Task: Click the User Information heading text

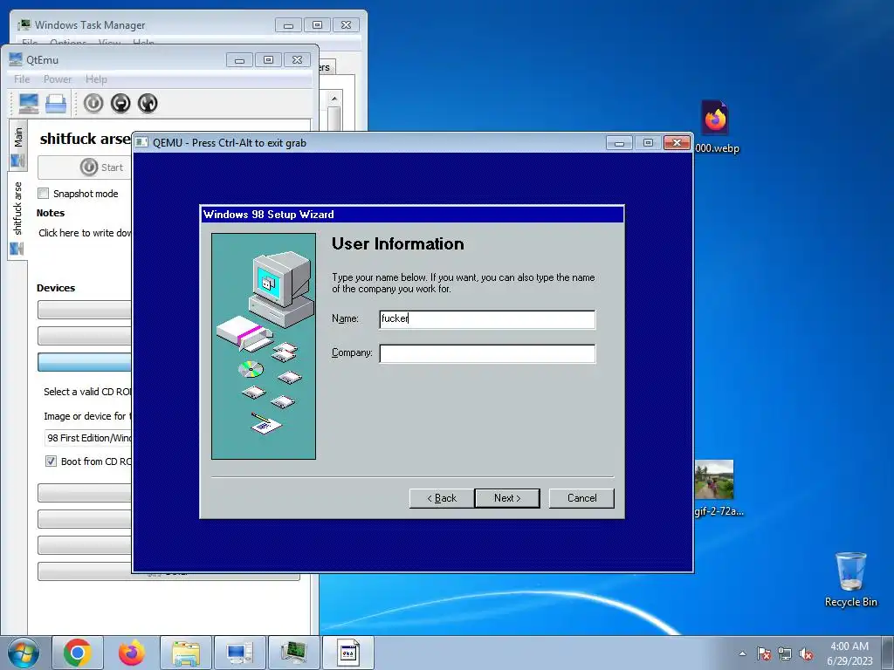Action: 398,244
